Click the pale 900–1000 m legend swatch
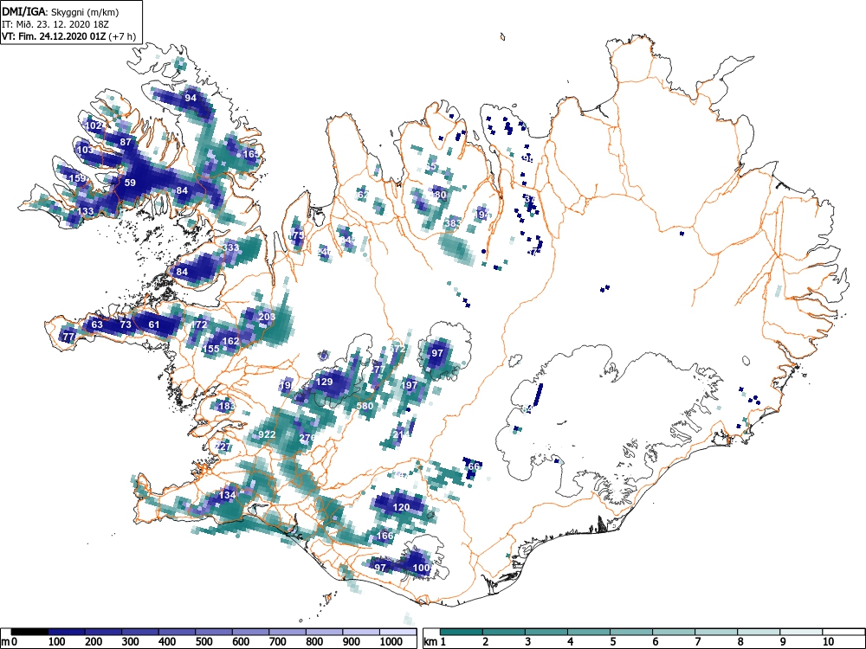866x649 pixels. [x=361, y=632]
